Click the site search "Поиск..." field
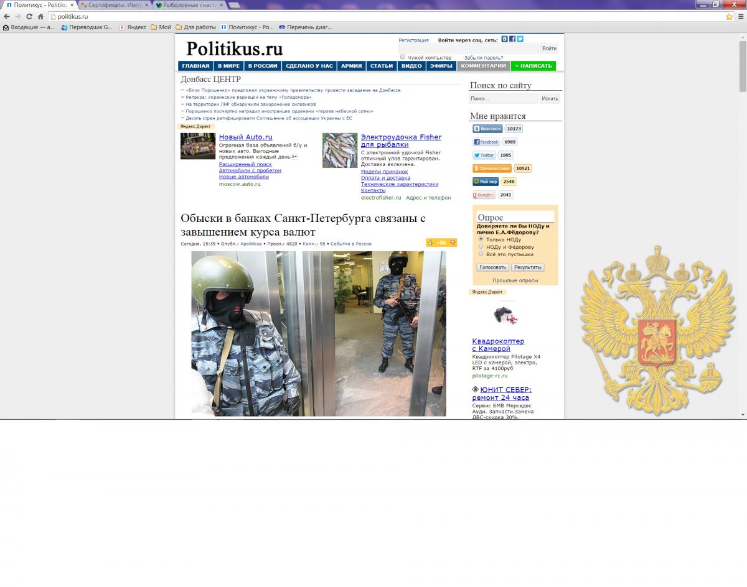 [x=503, y=99]
